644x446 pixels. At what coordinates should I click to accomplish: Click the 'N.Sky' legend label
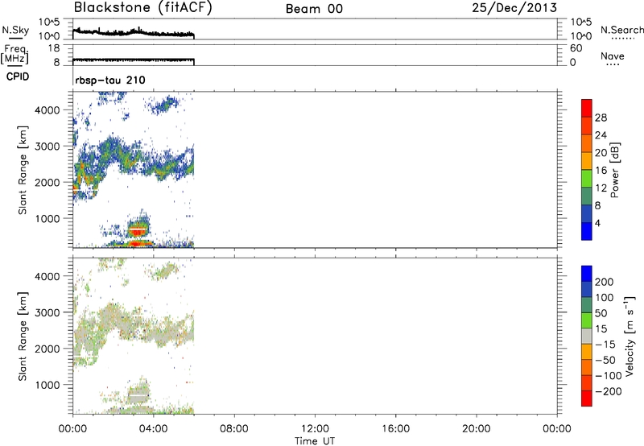point(15,30)
